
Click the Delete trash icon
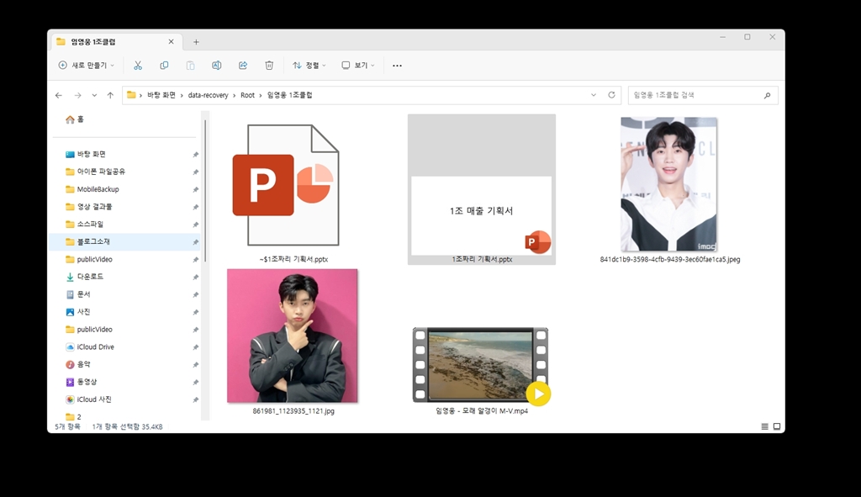coord(269,66)
